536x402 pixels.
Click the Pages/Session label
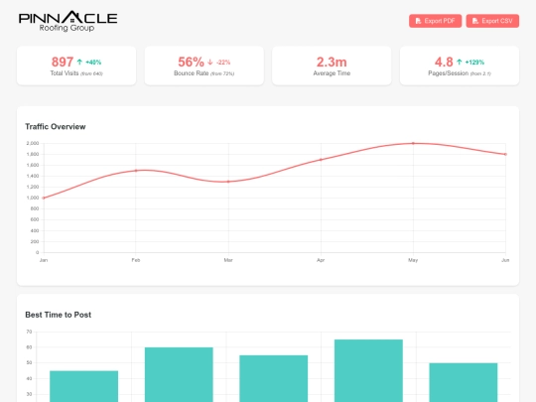[448, 73]
